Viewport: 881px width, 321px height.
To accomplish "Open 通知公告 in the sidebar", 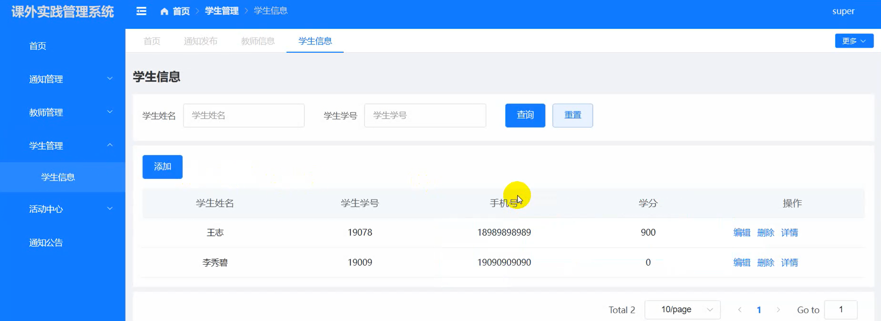I will click(x=46, y=243).
